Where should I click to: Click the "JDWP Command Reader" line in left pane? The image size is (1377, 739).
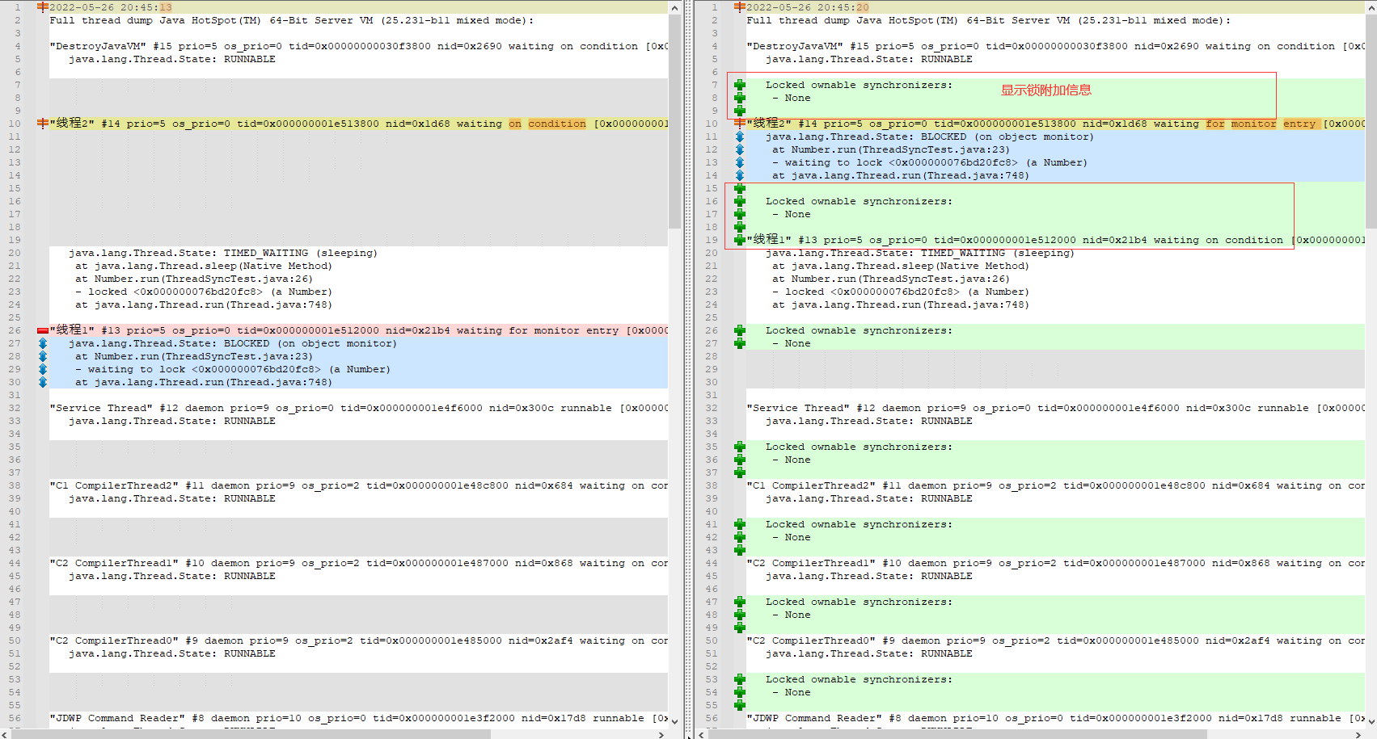358,718
